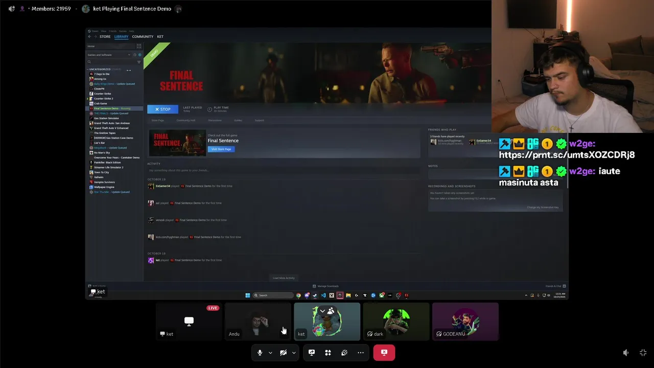
Task: Turn on the camera in call controls
Action: click(283, 353)
